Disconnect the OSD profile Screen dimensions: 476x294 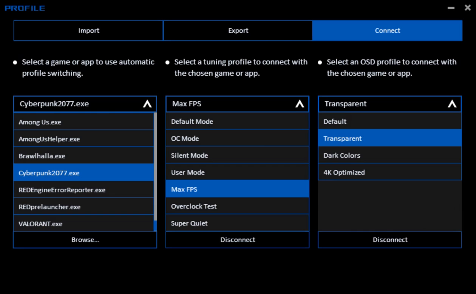click(x=390, y=240)
